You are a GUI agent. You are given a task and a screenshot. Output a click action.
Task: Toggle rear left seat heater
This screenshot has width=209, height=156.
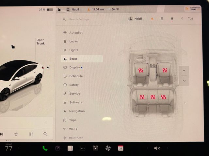(x=142, y=97)
